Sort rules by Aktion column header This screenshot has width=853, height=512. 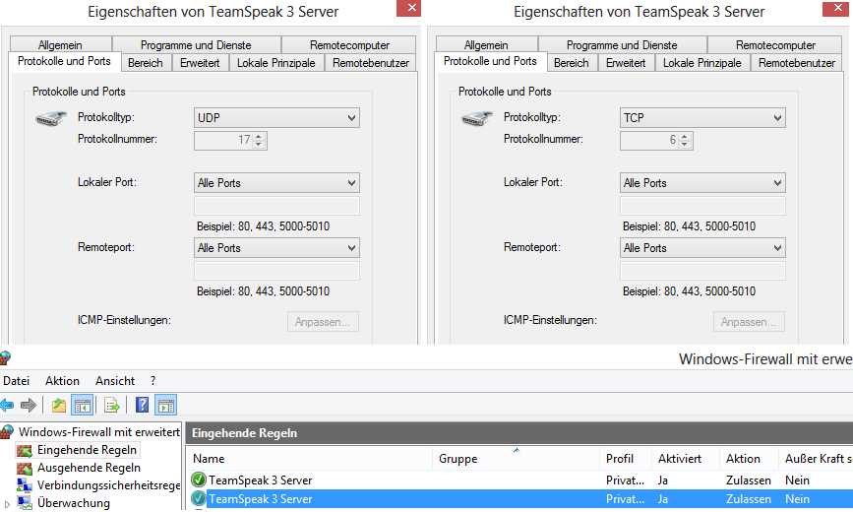(749, 459)
